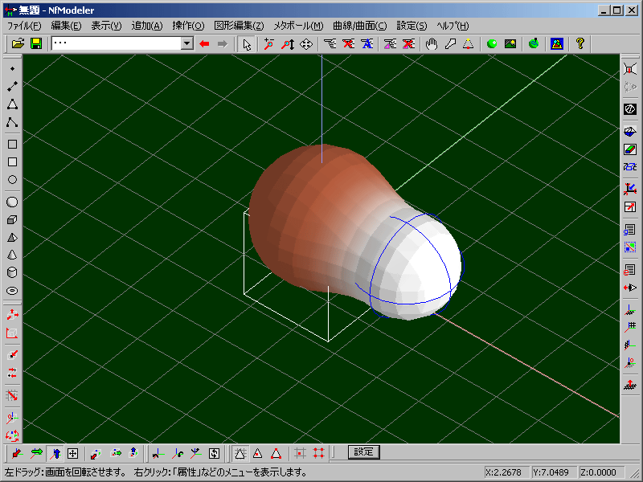Toggle the pressed blue up-arrow mode button
This screenshot has height=482, width=643.
55,453
